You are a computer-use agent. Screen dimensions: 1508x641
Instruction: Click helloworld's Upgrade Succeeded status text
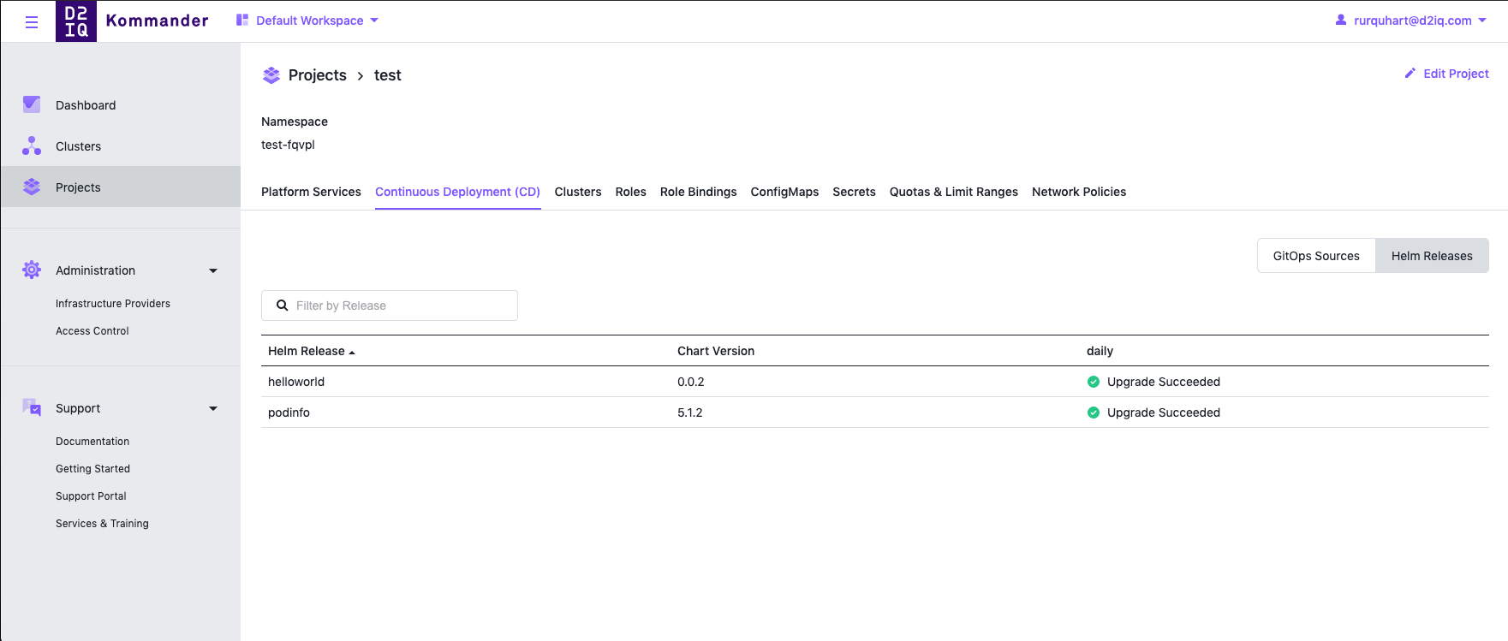point(1164,382)
